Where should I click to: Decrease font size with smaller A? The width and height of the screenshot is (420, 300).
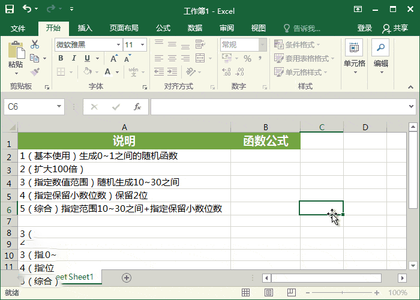coord(127,58)
